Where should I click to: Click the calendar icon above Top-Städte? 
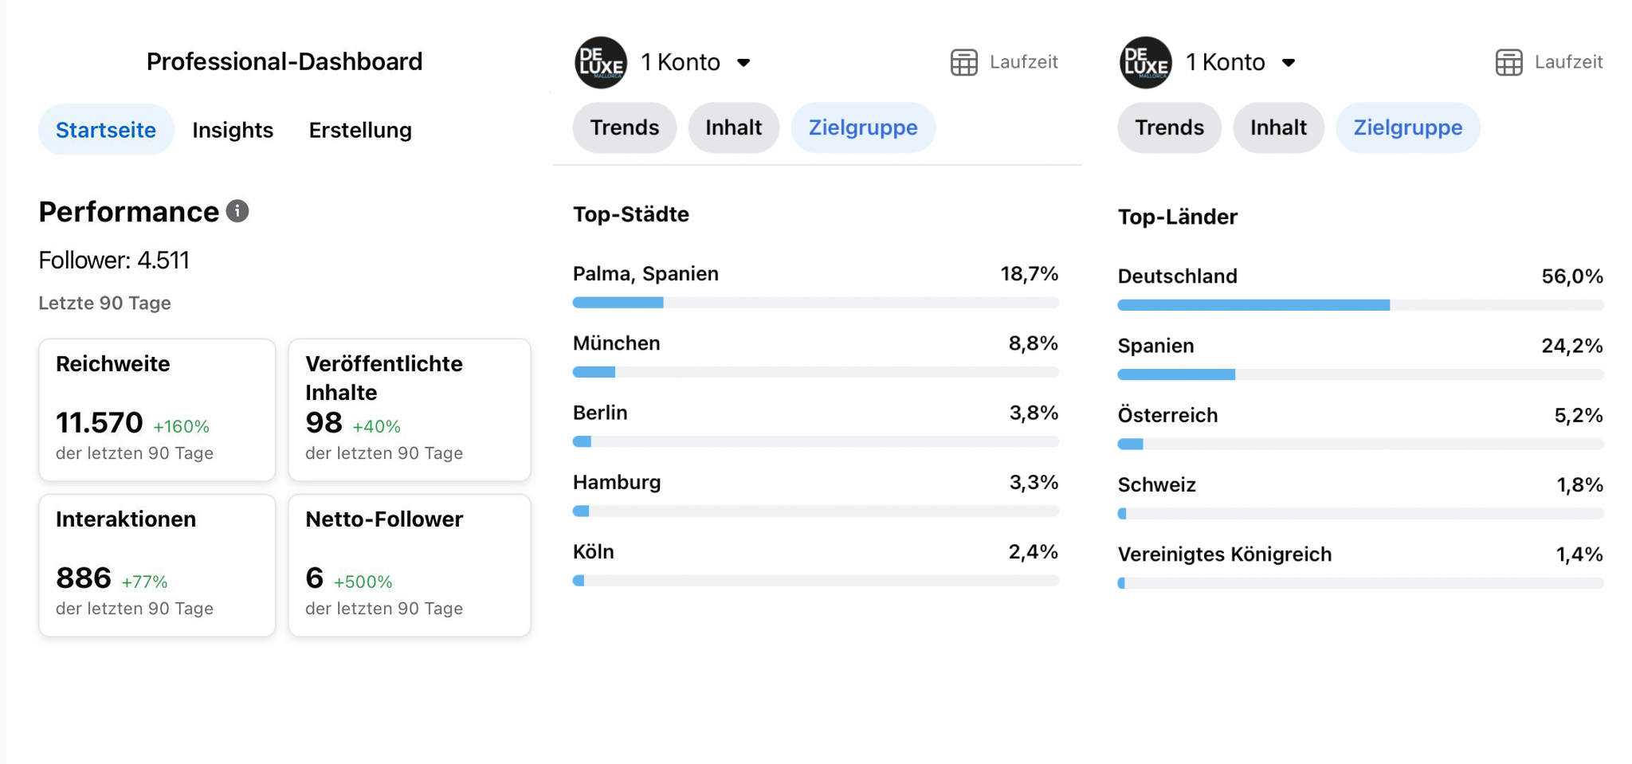[x=963, y=62]
